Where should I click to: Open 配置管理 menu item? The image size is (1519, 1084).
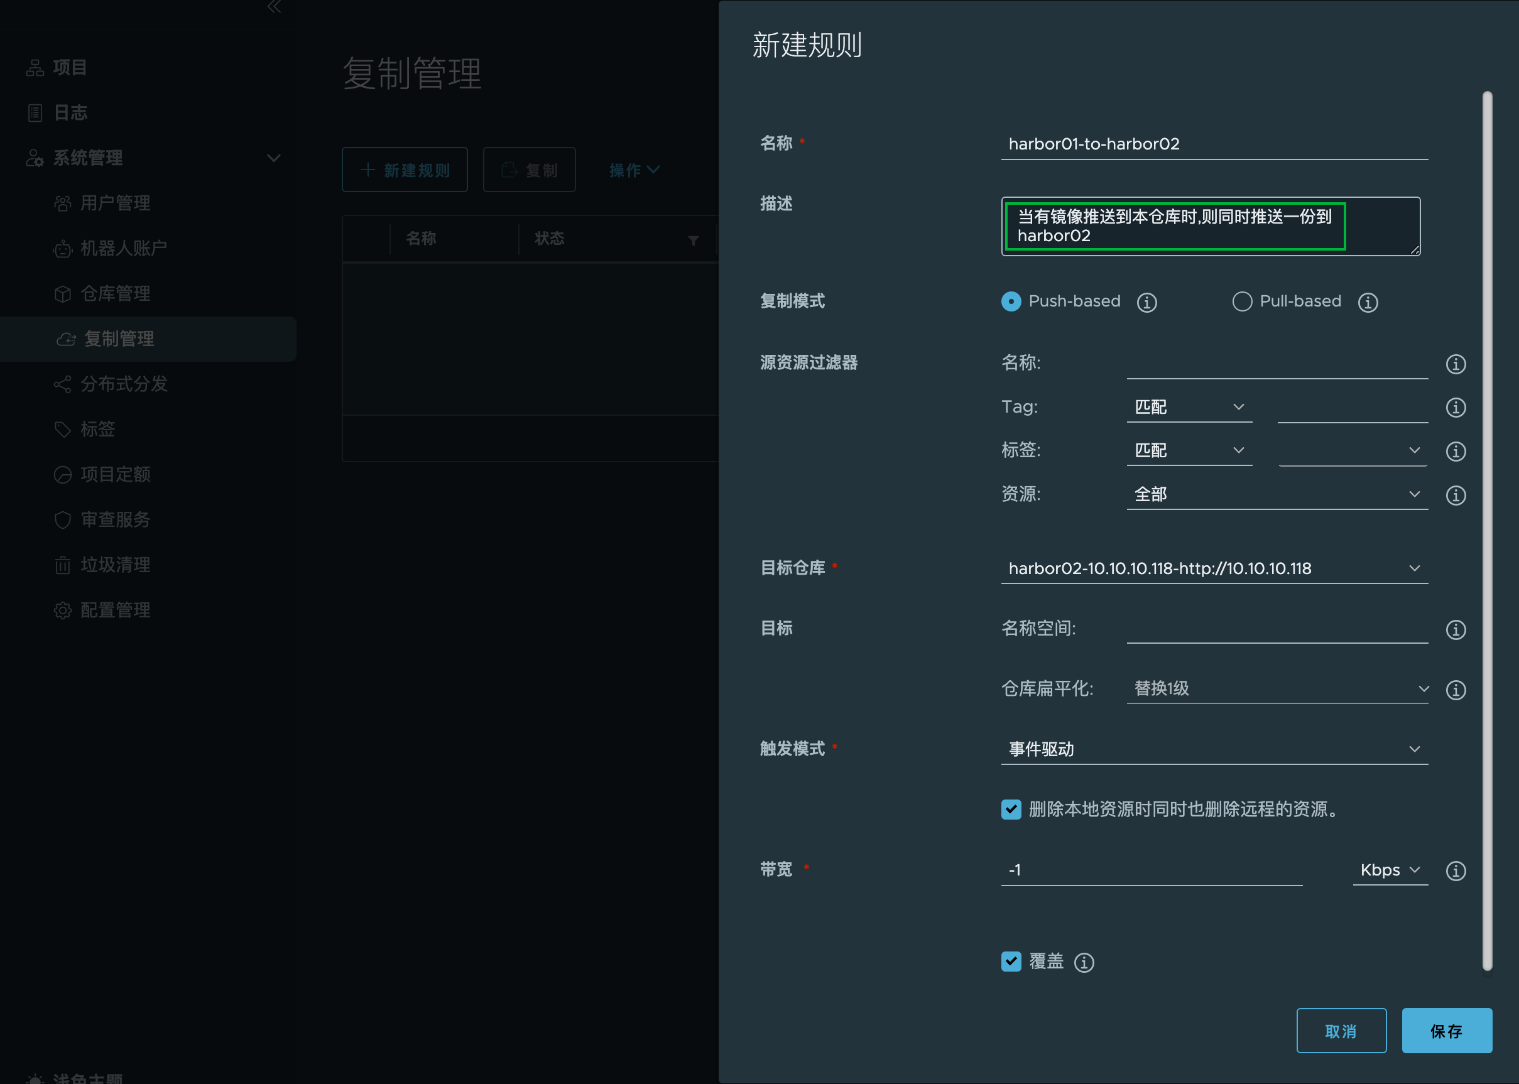coord(116,610)
